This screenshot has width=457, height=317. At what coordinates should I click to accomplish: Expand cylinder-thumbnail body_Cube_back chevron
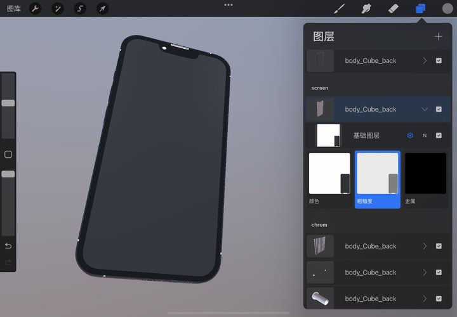tap(425, 299)
